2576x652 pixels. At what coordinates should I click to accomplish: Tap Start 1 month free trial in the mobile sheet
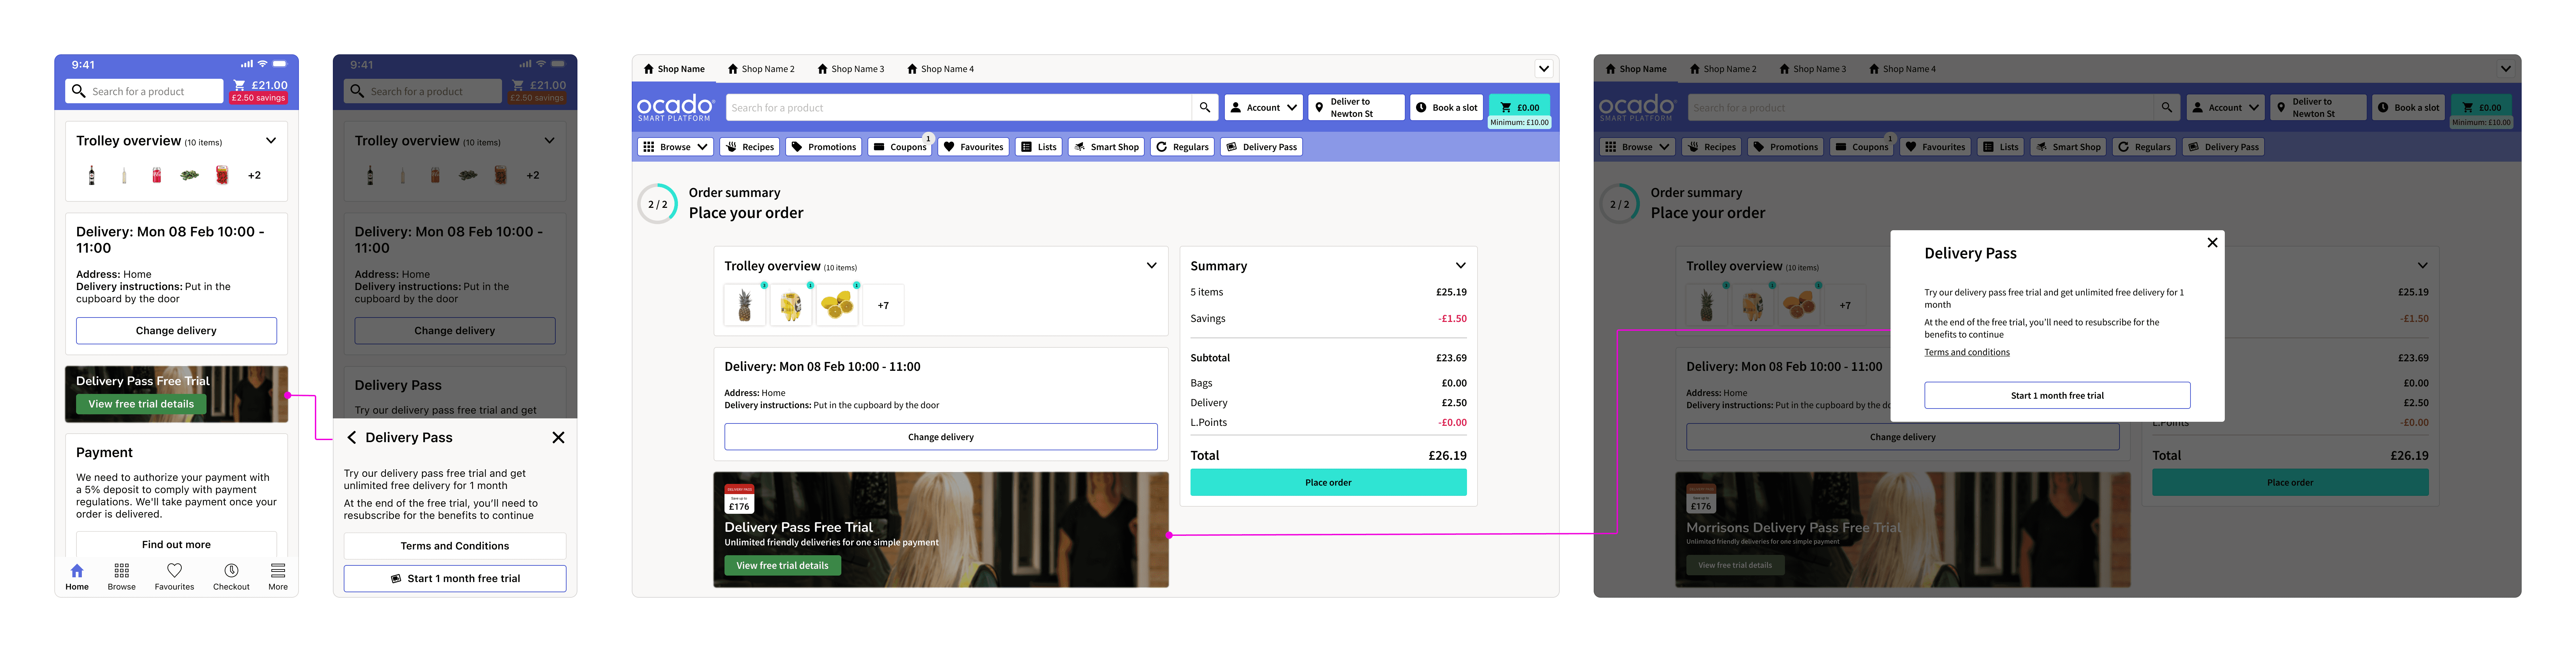(455, 579)
